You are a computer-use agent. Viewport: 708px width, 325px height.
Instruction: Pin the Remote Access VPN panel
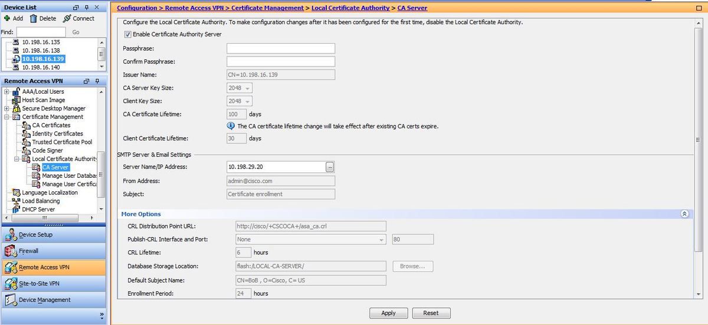[97, 81]
